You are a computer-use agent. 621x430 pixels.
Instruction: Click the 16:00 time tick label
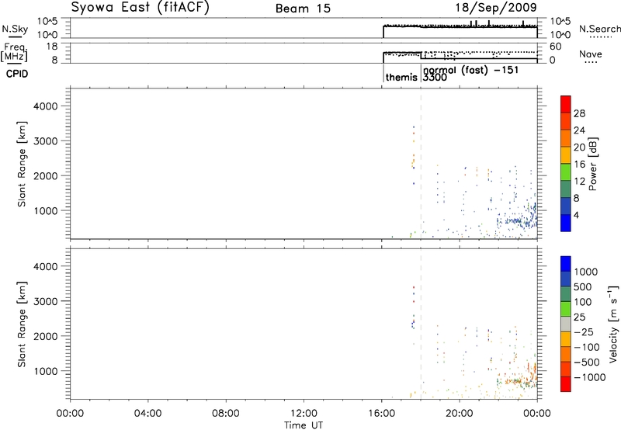381,414
